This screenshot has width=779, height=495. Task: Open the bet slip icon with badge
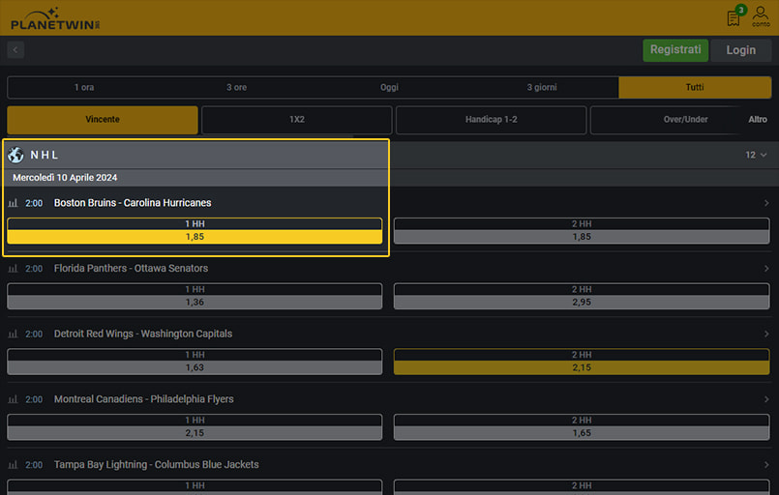pos(735,15)
